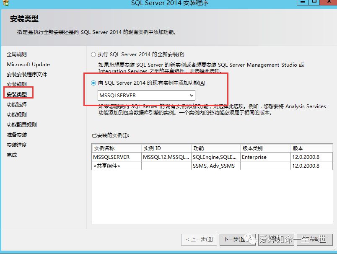Screen dimensions: 337x254
Task: Select 完成 step in sidebar
Action: point(12,155)
